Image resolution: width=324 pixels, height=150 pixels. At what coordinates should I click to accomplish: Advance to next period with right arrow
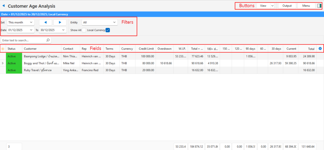click(60, 22)
